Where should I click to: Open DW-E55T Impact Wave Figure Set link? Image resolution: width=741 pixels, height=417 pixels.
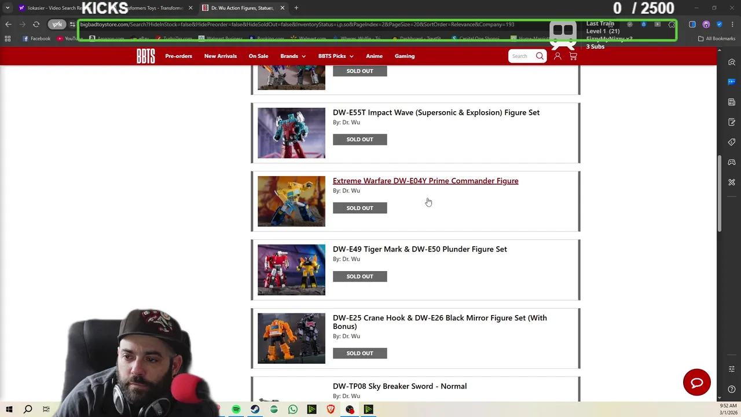tap(436, 112)
